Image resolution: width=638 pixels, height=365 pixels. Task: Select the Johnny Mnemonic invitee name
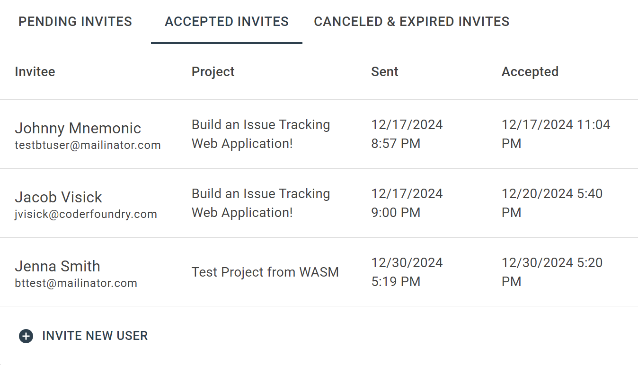[78, 128]
